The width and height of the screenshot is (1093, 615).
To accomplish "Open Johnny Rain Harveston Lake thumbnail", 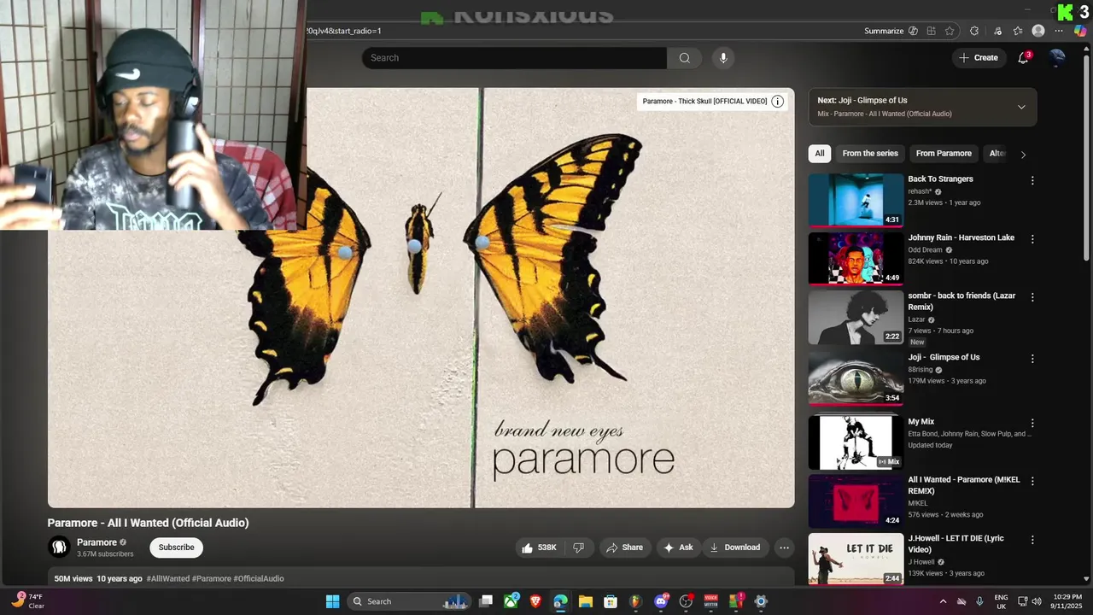I will (856, 259).
